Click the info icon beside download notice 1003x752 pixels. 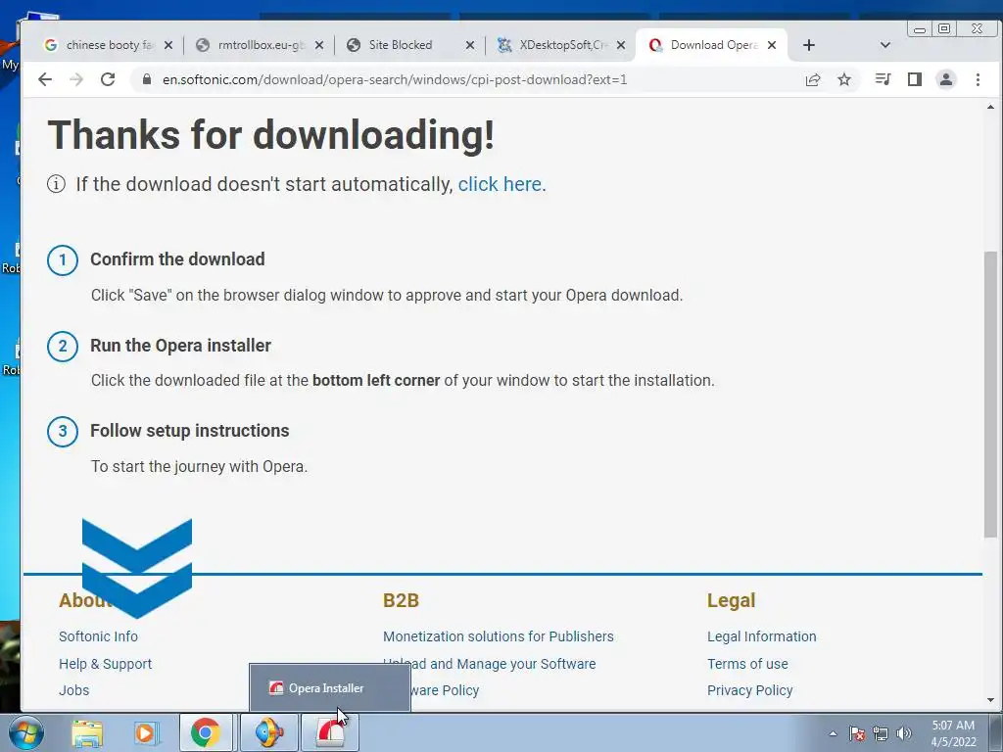[56, 184]
